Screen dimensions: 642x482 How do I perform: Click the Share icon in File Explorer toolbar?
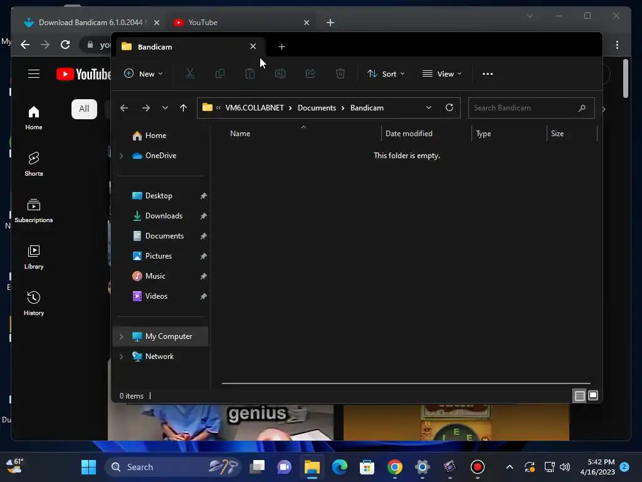(x=310, y=74)
